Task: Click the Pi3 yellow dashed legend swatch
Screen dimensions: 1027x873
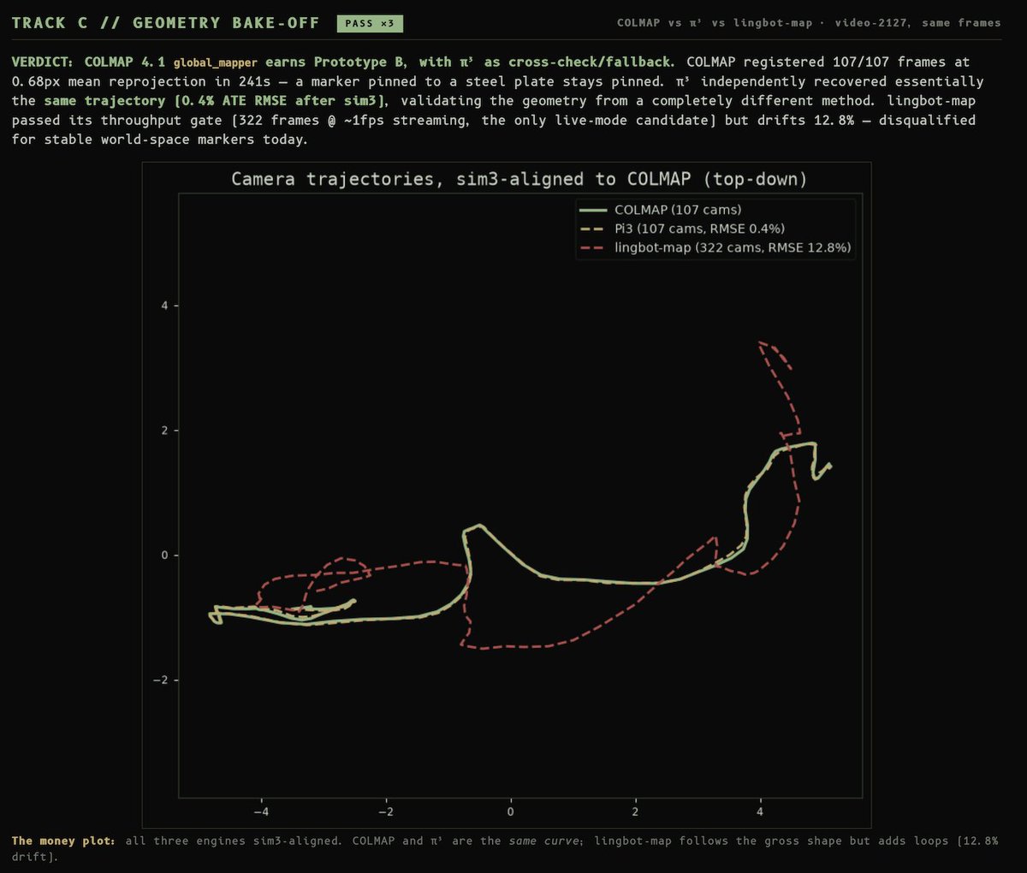Action: [593, 229]
